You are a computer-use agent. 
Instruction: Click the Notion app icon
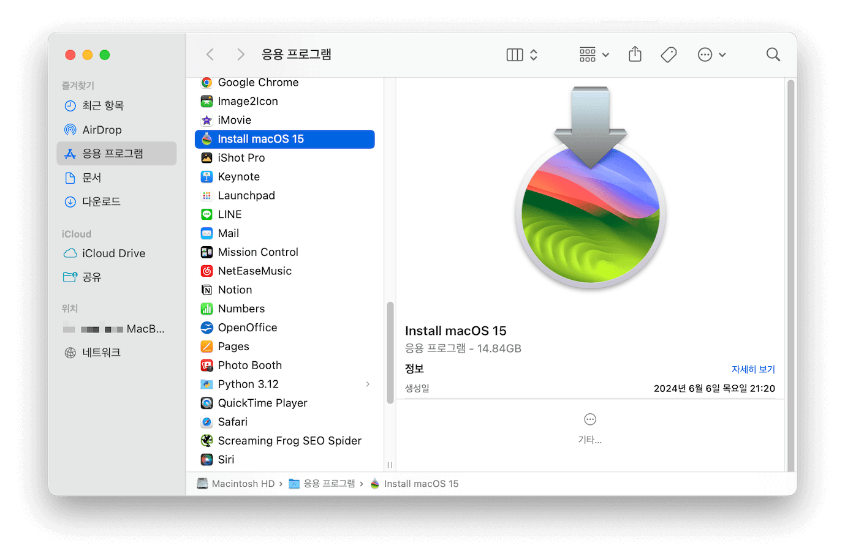pyautogui.click(x=207, y=290)
